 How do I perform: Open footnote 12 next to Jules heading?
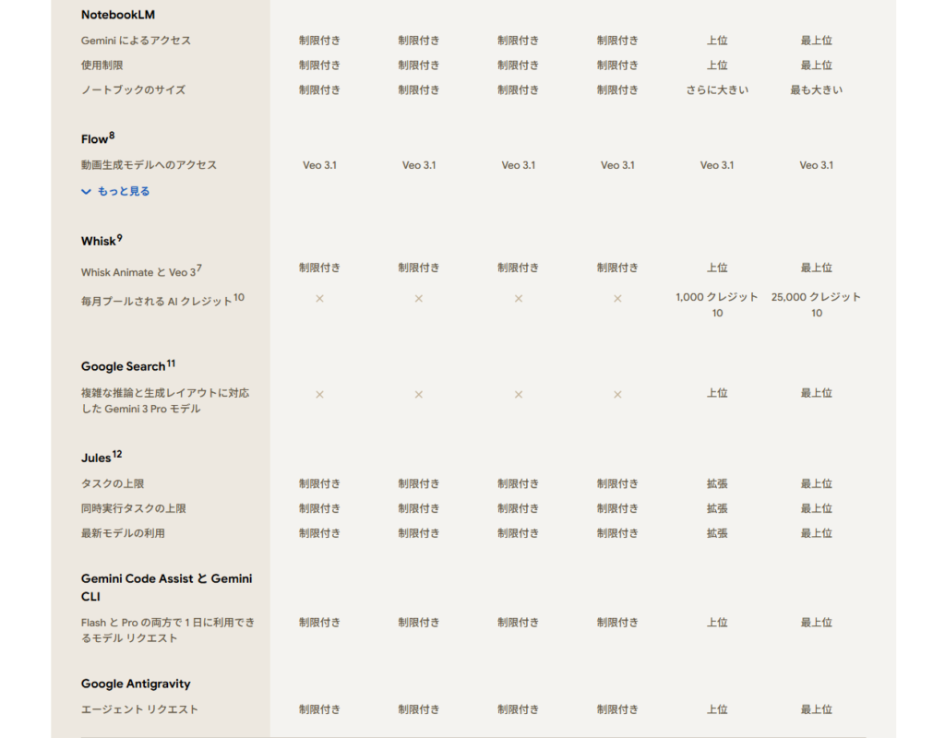pos(117,455)
